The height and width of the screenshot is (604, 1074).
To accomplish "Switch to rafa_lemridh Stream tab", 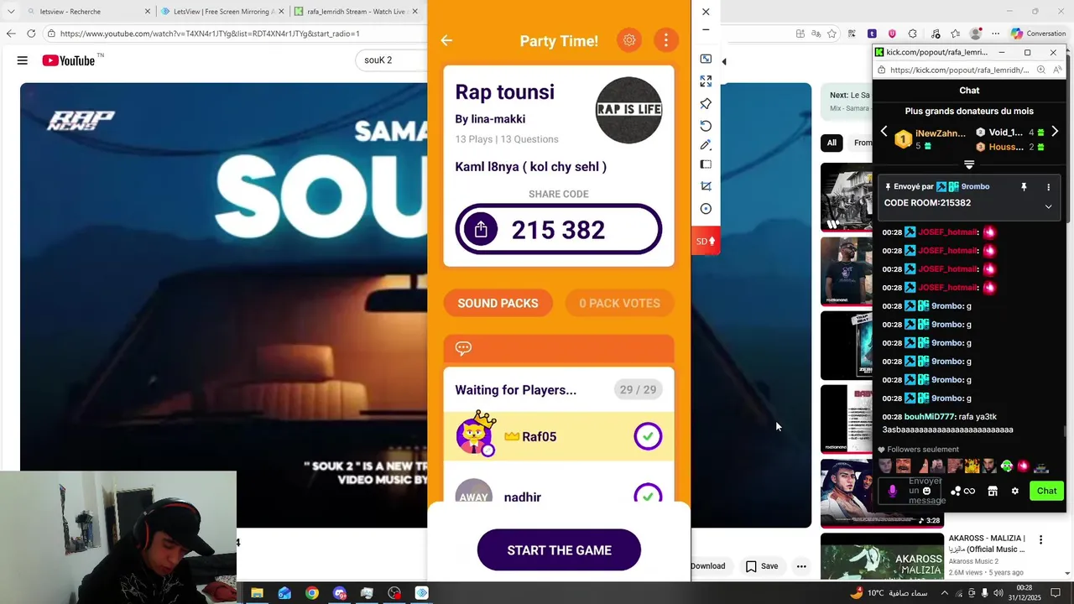I will click(357, 12).
